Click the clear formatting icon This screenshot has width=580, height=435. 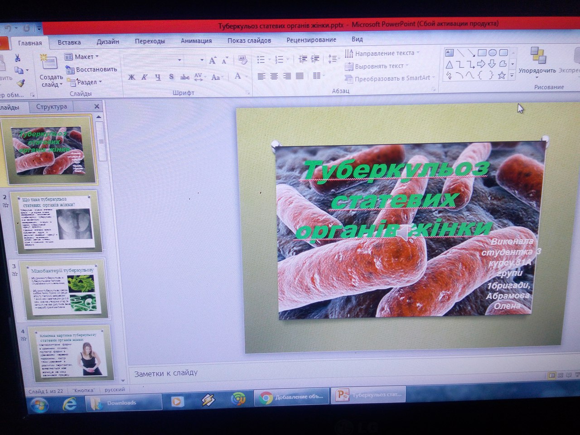(x=242, y=60)
